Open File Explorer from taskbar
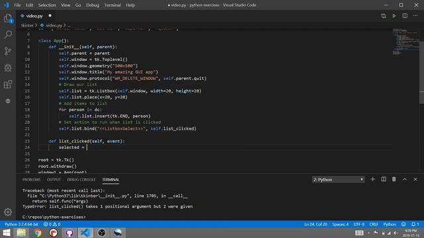 [21, 233]
